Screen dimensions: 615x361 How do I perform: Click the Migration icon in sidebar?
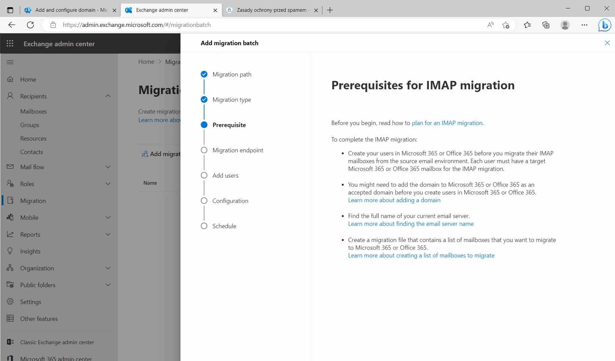[x=10, y=201]
